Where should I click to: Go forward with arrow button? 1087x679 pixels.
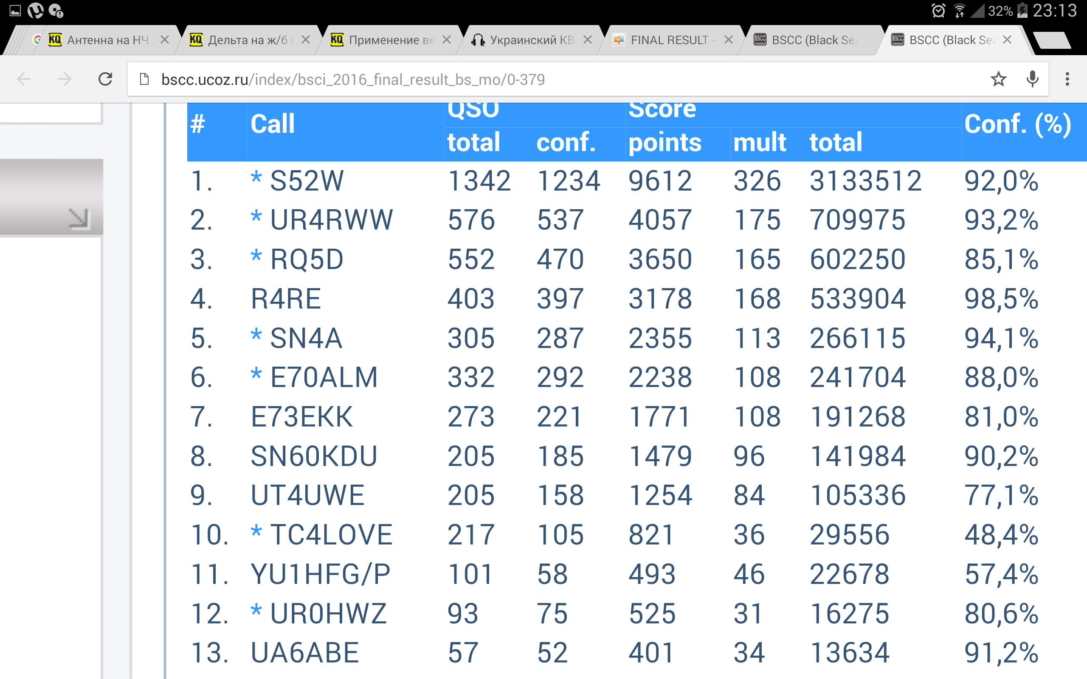(x=65, y=79)
